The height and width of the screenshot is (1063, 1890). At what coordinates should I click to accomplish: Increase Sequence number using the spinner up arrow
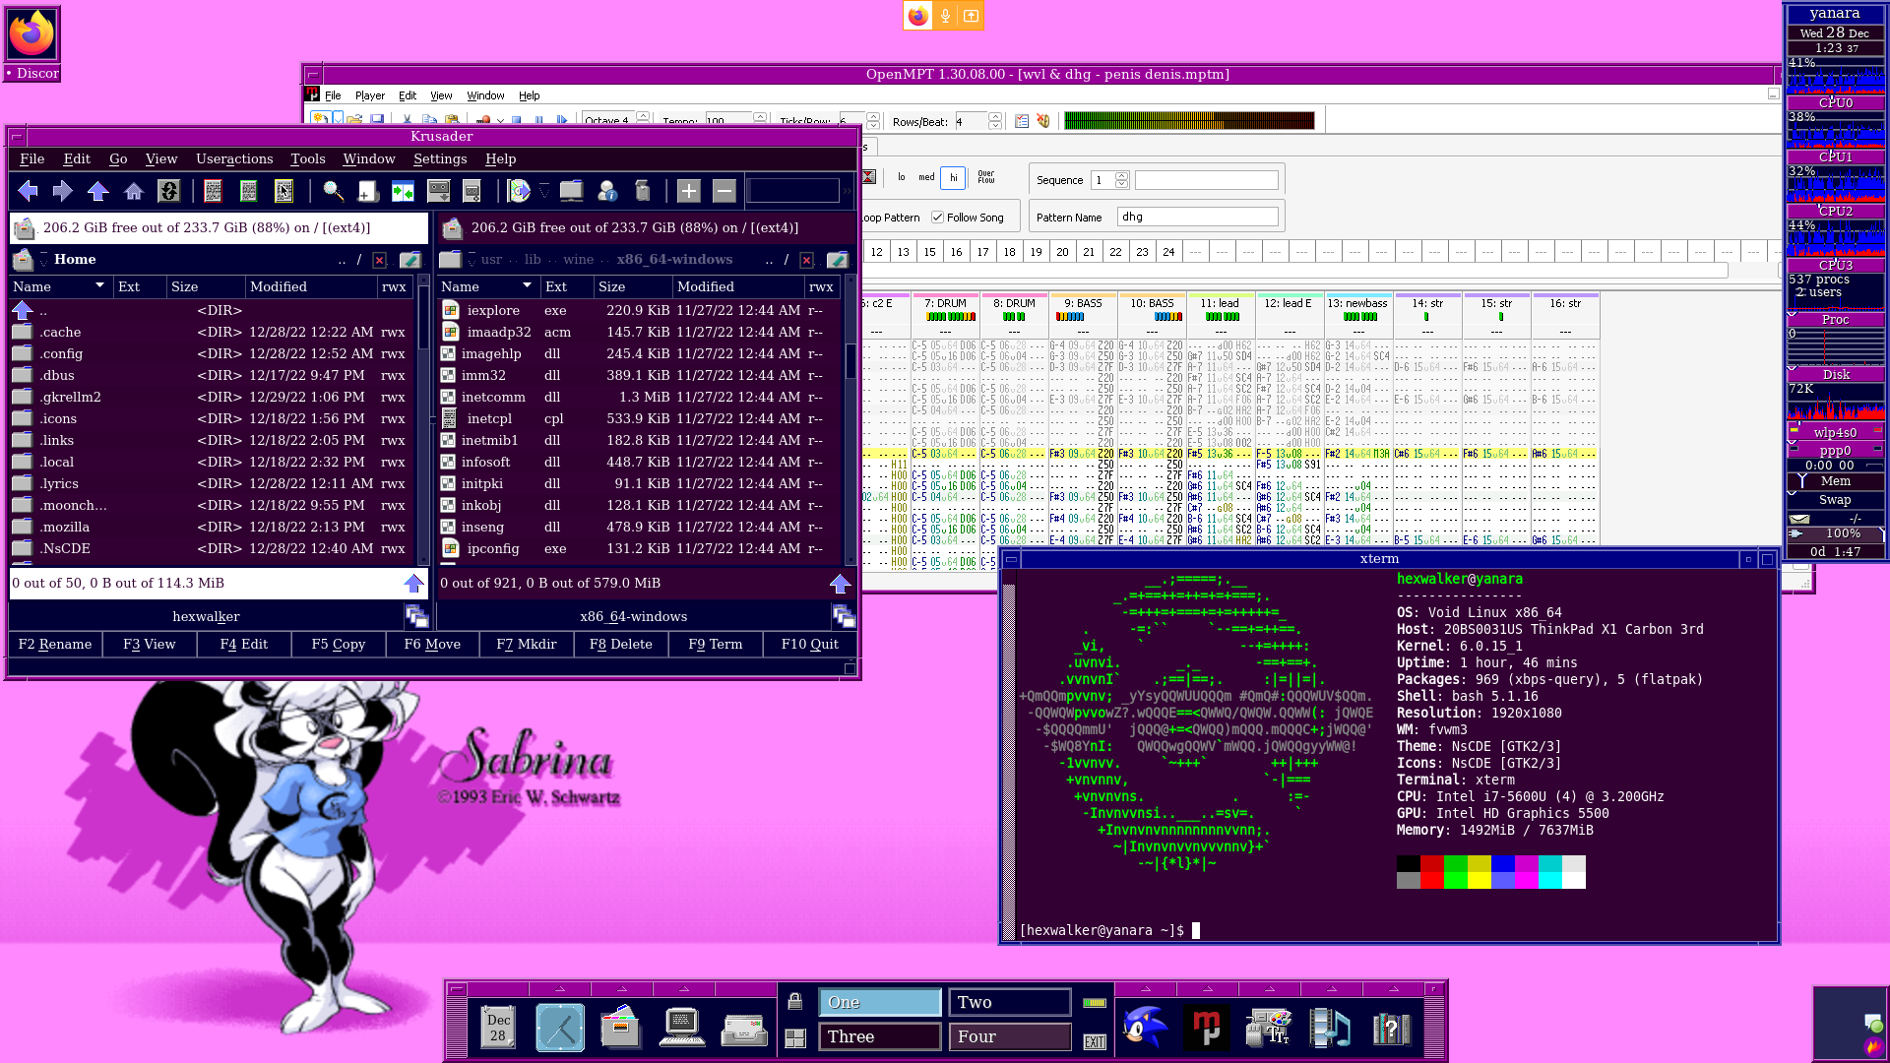coord(1121,175)
